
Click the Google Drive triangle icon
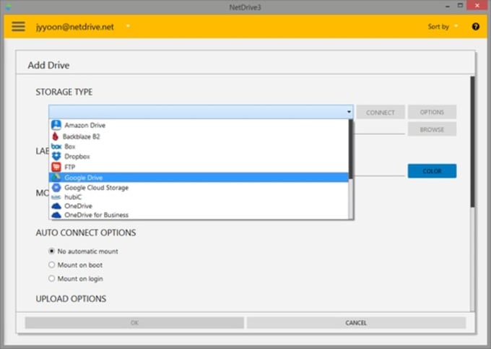pos(56,177)
